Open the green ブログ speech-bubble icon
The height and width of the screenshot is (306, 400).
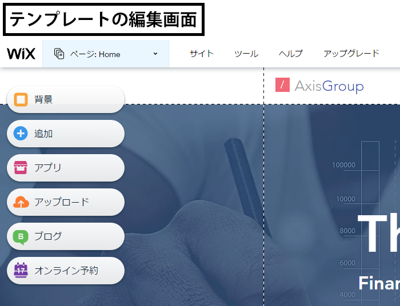pos(21,236)
